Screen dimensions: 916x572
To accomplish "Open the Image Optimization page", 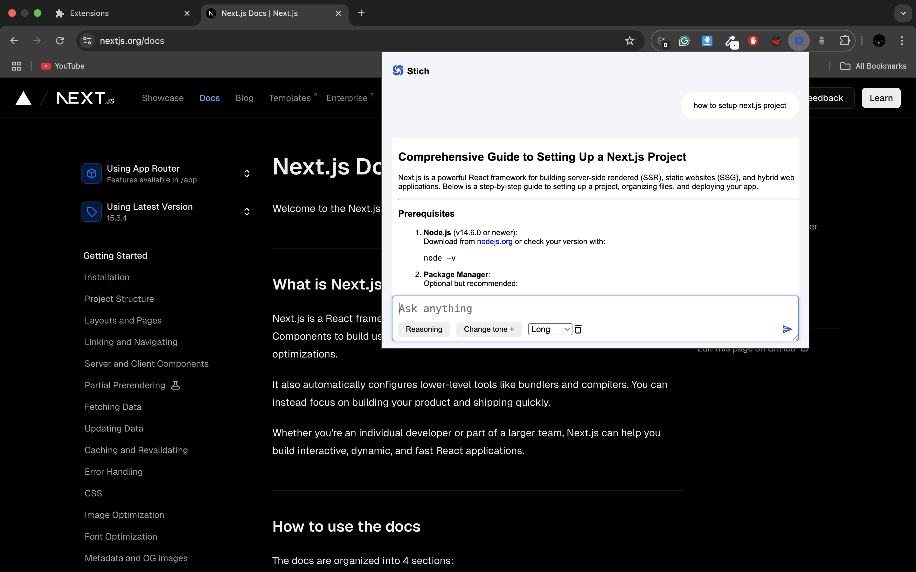I will (x=124, y=515).
